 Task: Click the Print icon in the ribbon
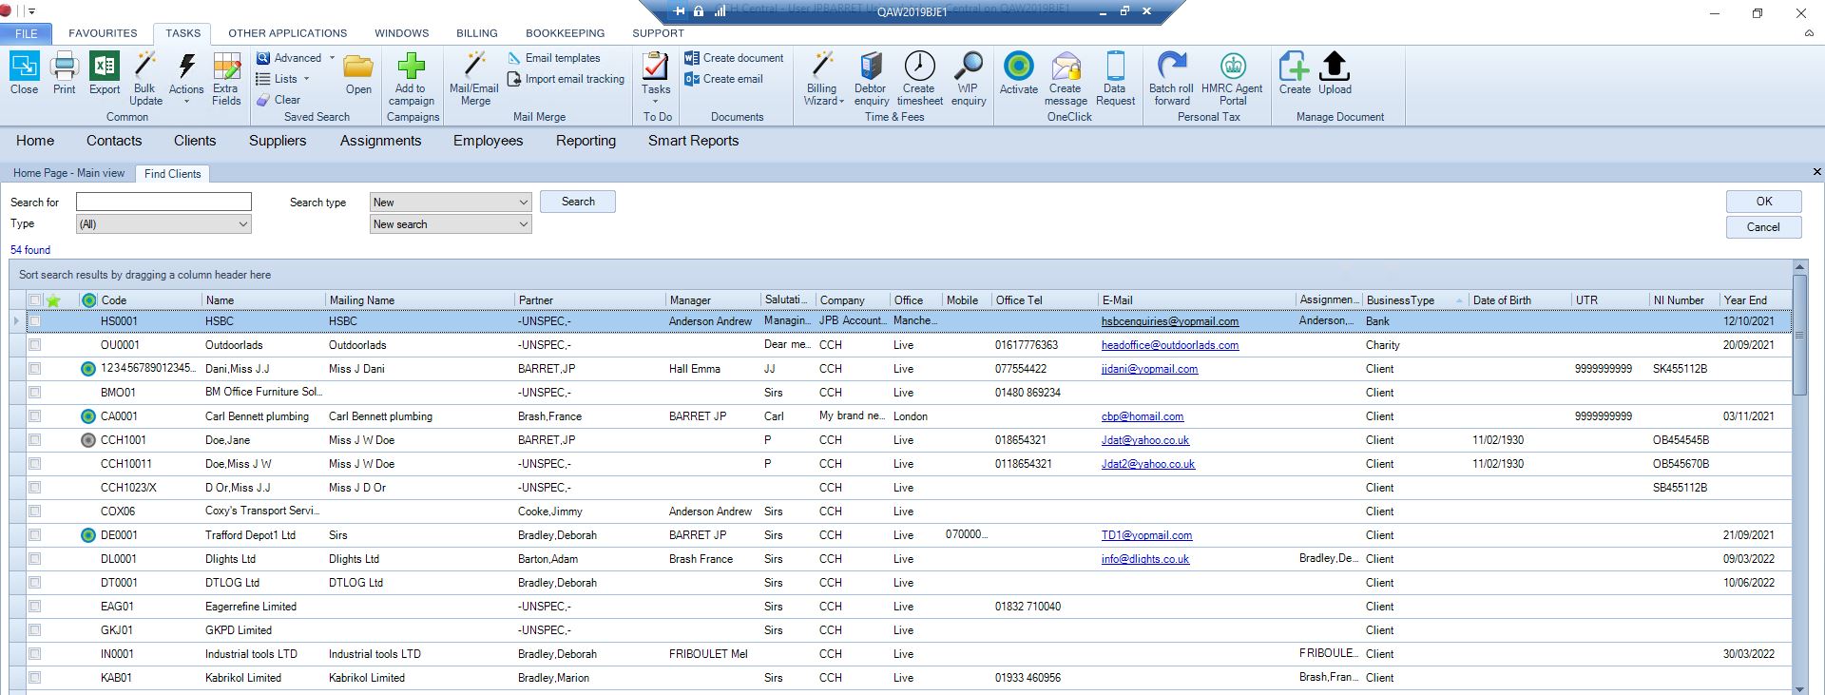64,73
